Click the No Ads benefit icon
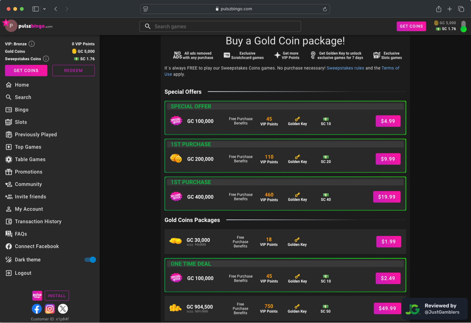This screenshot has width=471, height=323. [x=177, y=55]
